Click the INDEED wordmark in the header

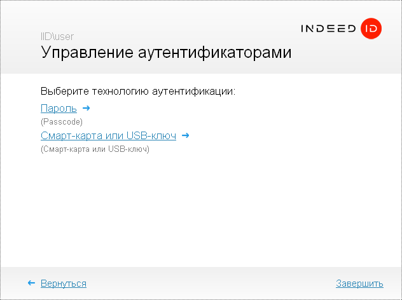(328, 29)
